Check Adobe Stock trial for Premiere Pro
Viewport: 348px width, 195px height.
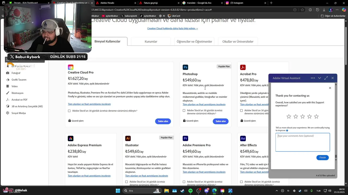pos(184,182)
